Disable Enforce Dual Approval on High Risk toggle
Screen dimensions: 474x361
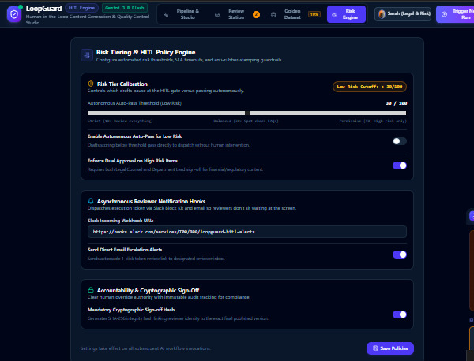(x=399, y=166)
